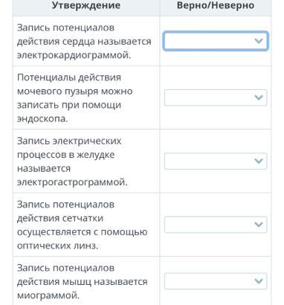Select the statement about сетчатки and оптических линз
284x305 pixels.
pyautogui.click(x=83, y=225)
